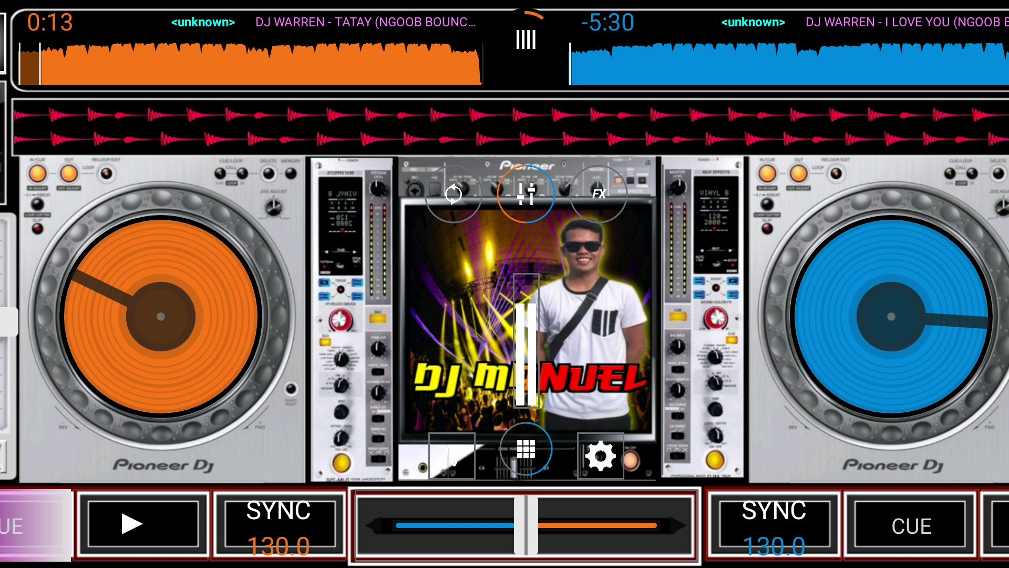
Task: Tap the circular arrows loop icon
Action: click(x=453, y=194)
